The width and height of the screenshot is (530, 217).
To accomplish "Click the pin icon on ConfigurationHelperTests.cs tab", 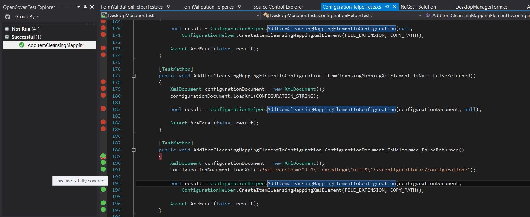I will pos(387,7).
